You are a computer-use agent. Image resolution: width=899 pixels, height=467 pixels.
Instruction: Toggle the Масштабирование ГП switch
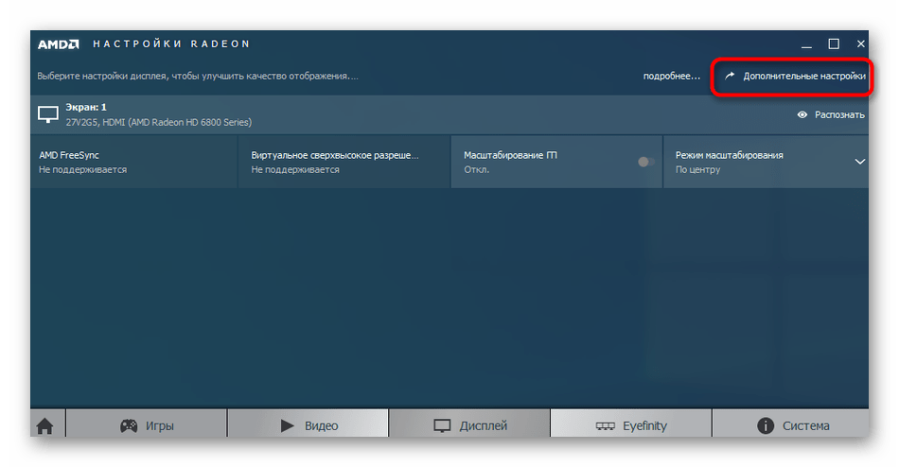646,162
